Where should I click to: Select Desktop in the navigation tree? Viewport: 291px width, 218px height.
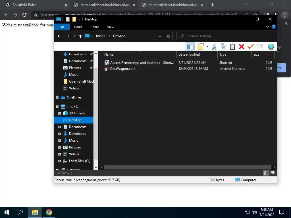[x=74, y=120]
